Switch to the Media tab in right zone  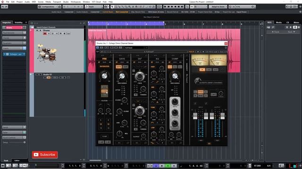[279, 23]
